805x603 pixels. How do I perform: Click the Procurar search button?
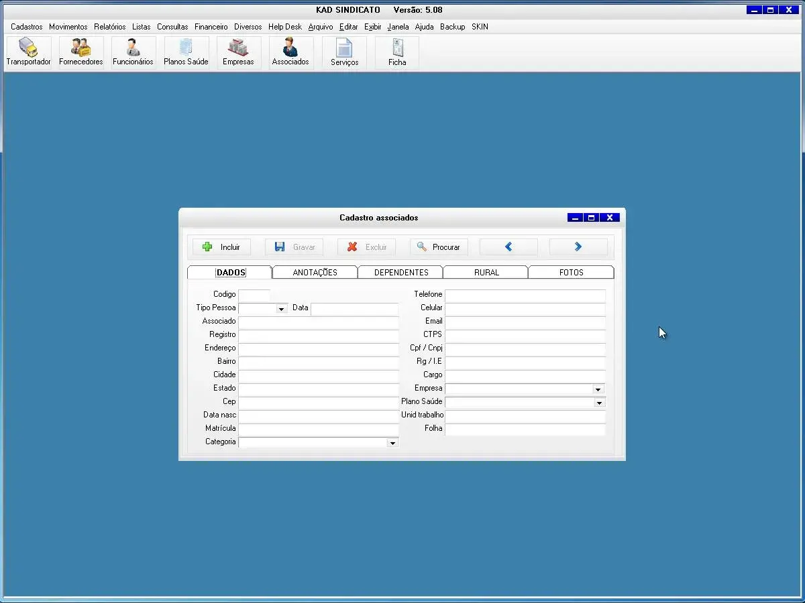(x=439, y=247)
